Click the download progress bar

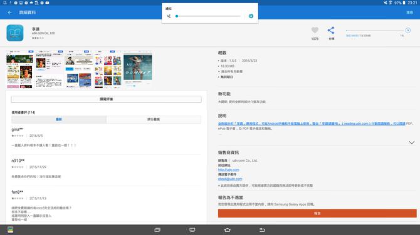[374, 31]
